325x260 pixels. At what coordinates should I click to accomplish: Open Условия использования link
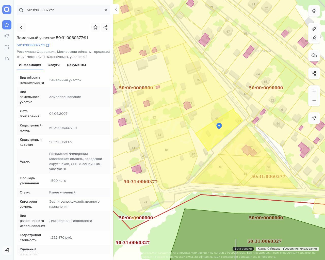click(300, 249)
